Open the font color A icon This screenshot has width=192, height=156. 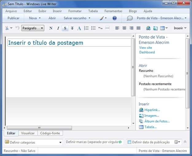tap(79, 28)
